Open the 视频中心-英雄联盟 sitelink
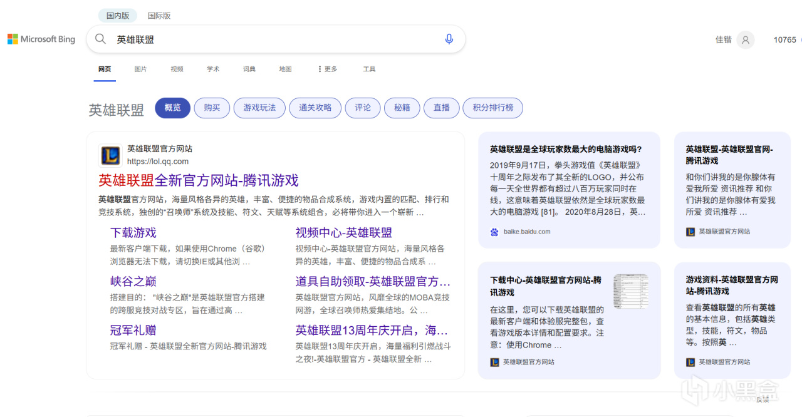 tap(344, 232)
